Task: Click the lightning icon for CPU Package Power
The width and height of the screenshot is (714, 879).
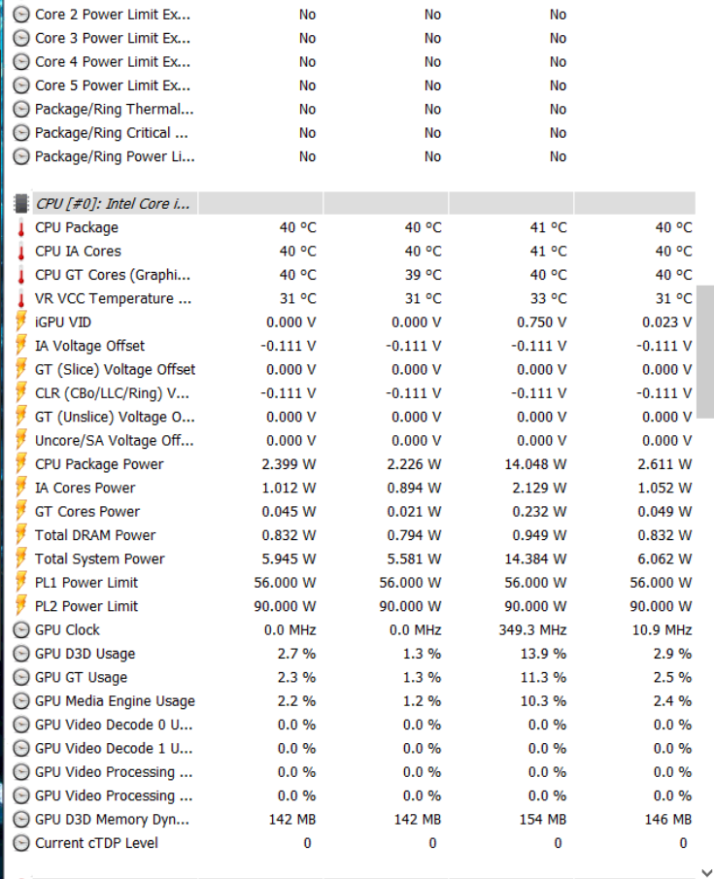Action: click(x=21, y=464)
